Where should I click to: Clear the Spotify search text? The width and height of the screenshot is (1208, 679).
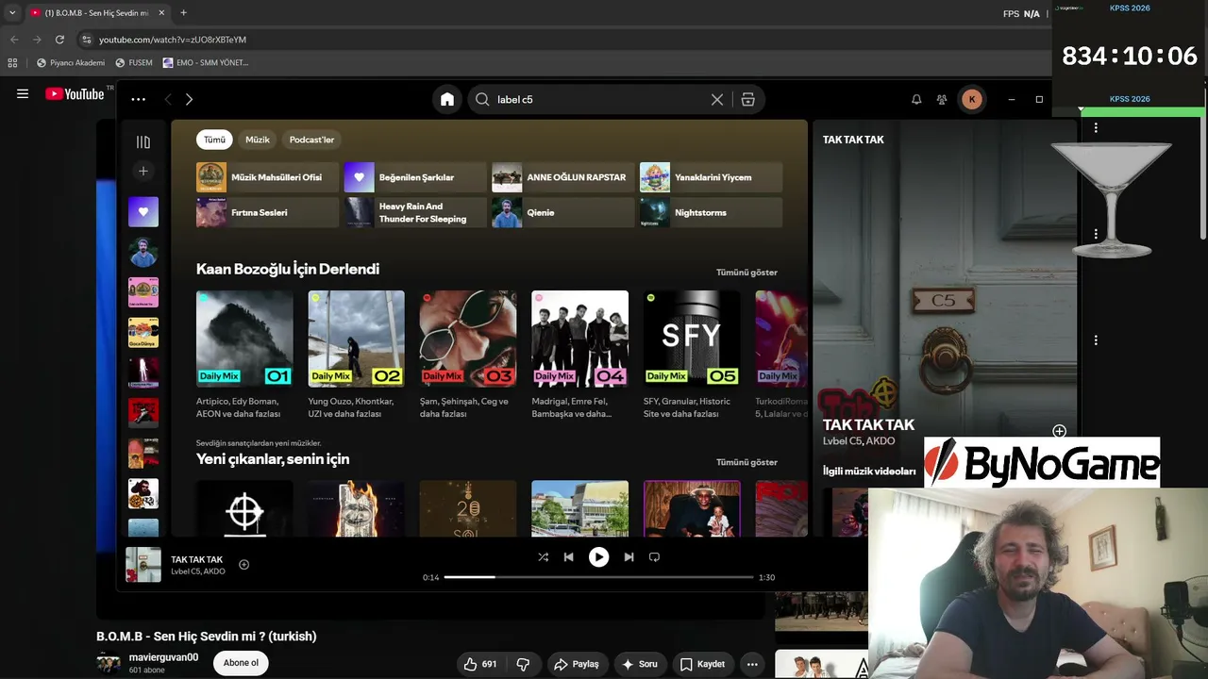pyautogui.click(x=717, y=99)
